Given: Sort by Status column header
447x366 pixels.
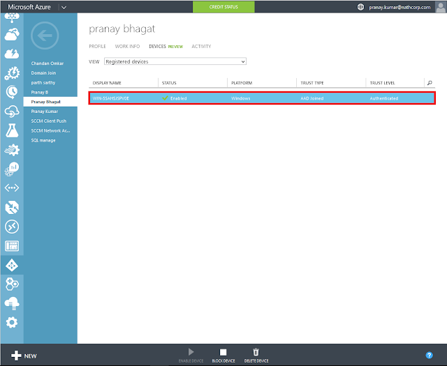Looking at the screenshot, I should (x=169, y=83).
